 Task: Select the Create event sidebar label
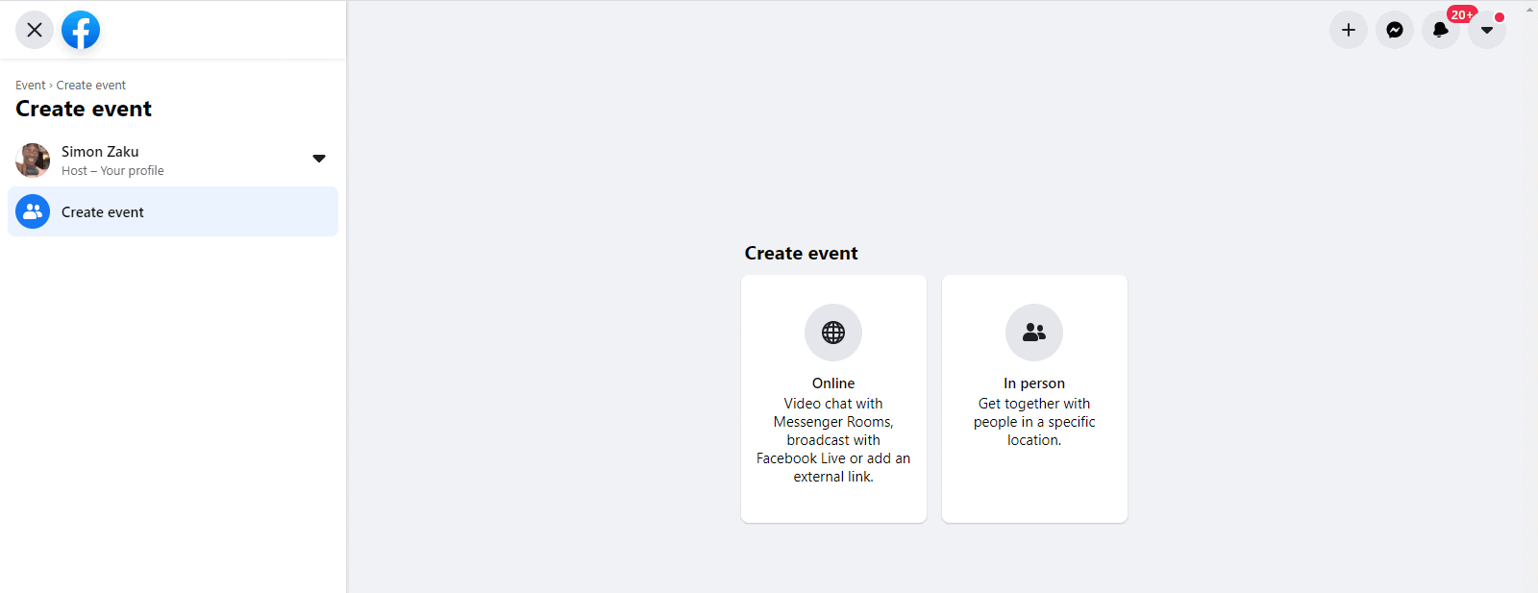[103, 212]
